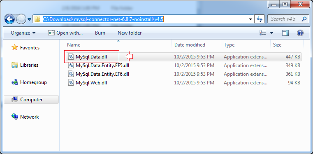Open the Get help question mark icon
This screenshot has height=154, width=313.
tap(300, 33)
